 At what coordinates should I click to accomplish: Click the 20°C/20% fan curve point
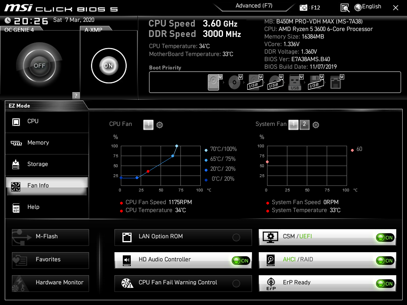click(137, 178)
